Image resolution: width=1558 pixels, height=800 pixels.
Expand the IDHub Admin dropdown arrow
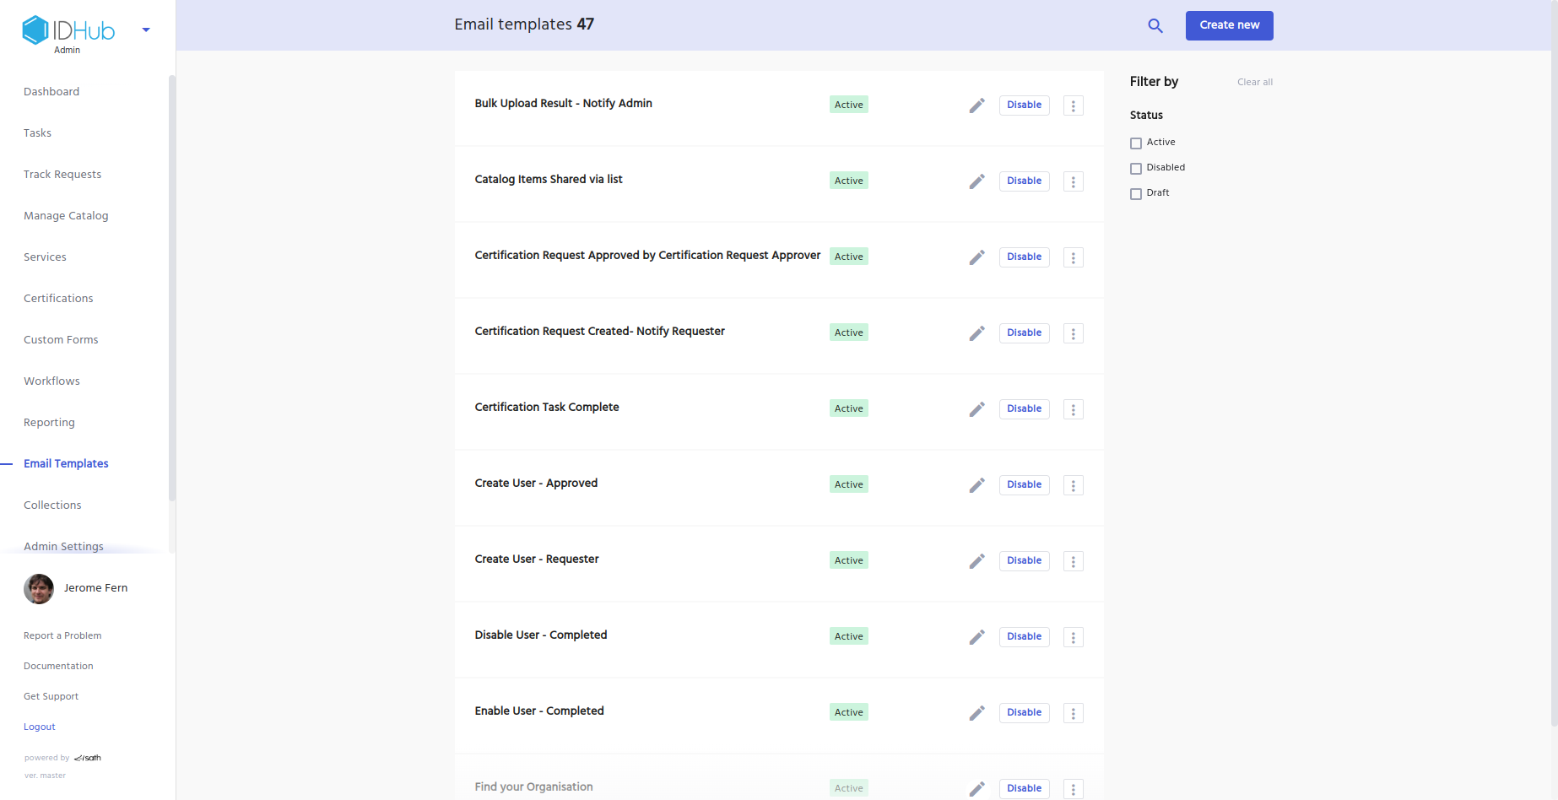point(146,30)
